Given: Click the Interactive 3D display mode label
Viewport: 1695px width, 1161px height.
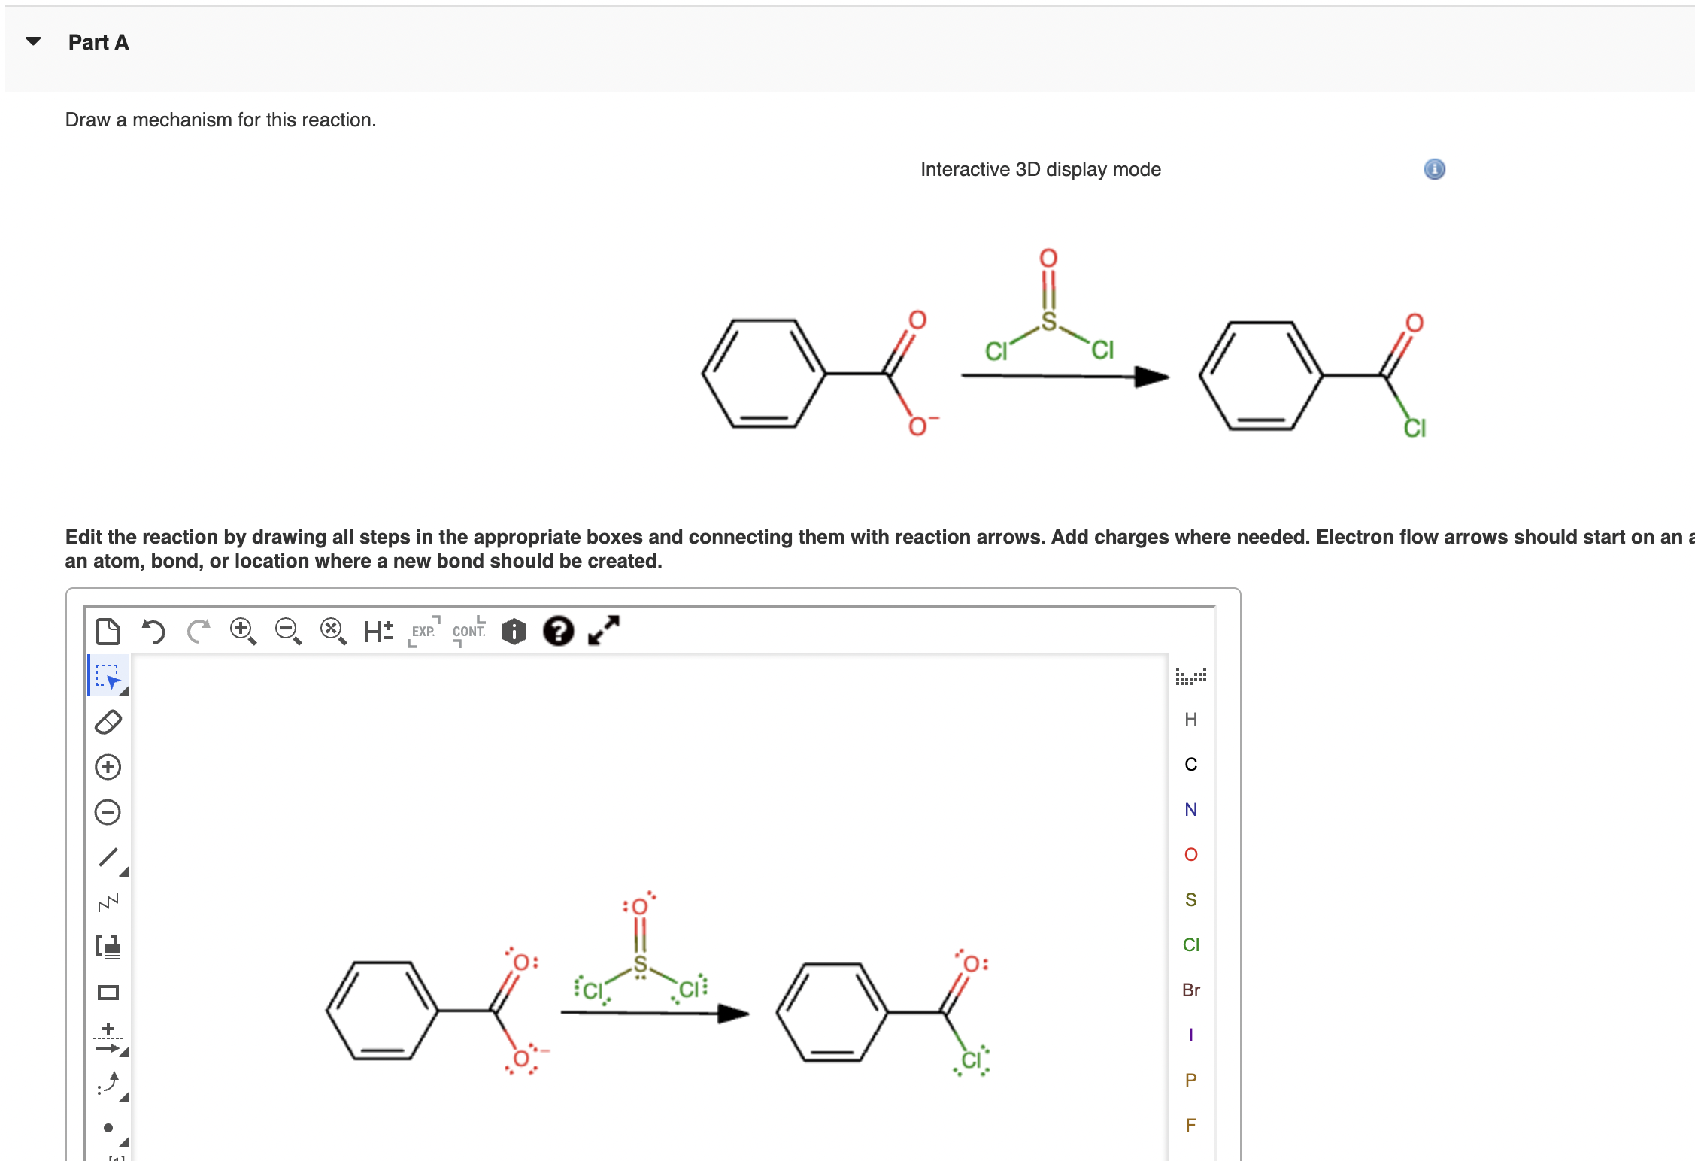Looking at the screenshot, I should pos(1040,170).
